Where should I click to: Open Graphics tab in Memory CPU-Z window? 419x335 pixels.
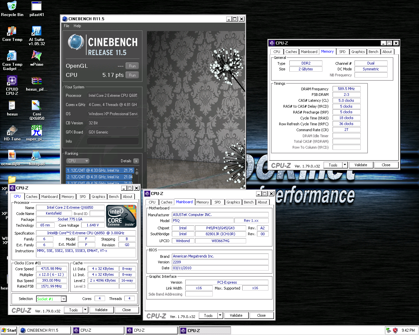pos(358,52)
